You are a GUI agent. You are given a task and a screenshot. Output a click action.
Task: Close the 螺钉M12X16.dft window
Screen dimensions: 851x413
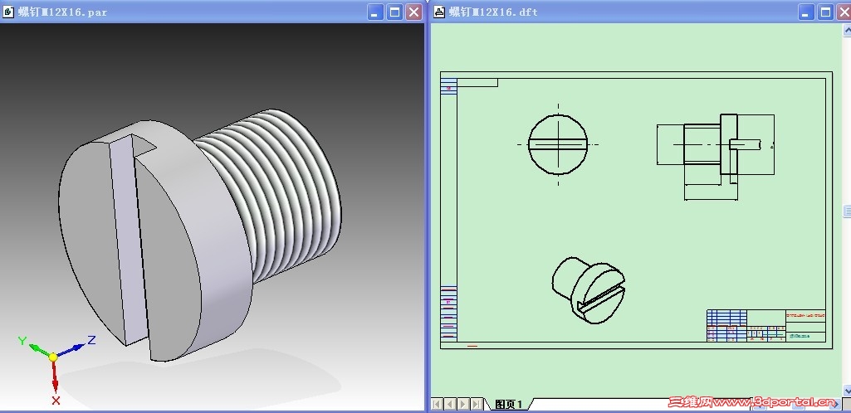[844, 12]
